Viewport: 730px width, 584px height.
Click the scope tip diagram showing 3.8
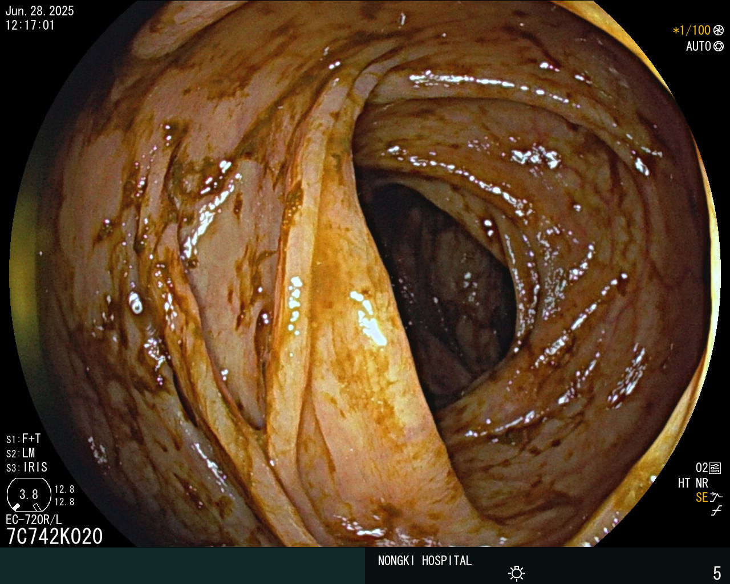(29, 494)
